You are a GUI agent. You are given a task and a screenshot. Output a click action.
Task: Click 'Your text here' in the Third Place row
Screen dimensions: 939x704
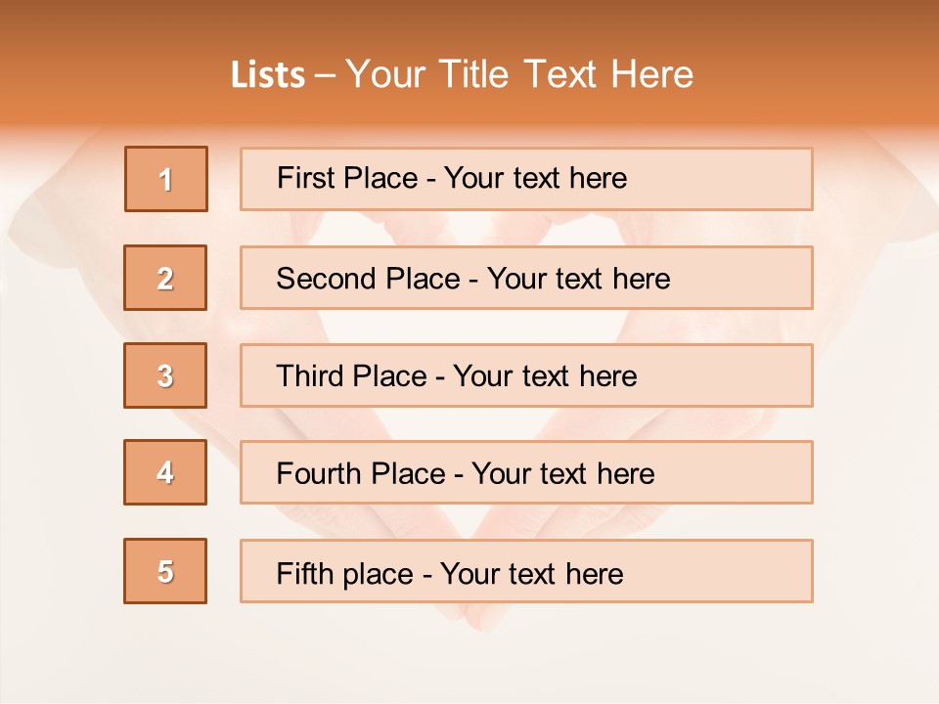pos(545,376)
